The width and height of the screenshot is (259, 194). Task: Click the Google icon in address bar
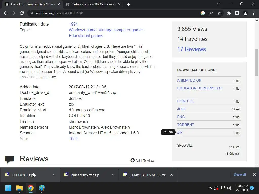click(x=203, y=13)
